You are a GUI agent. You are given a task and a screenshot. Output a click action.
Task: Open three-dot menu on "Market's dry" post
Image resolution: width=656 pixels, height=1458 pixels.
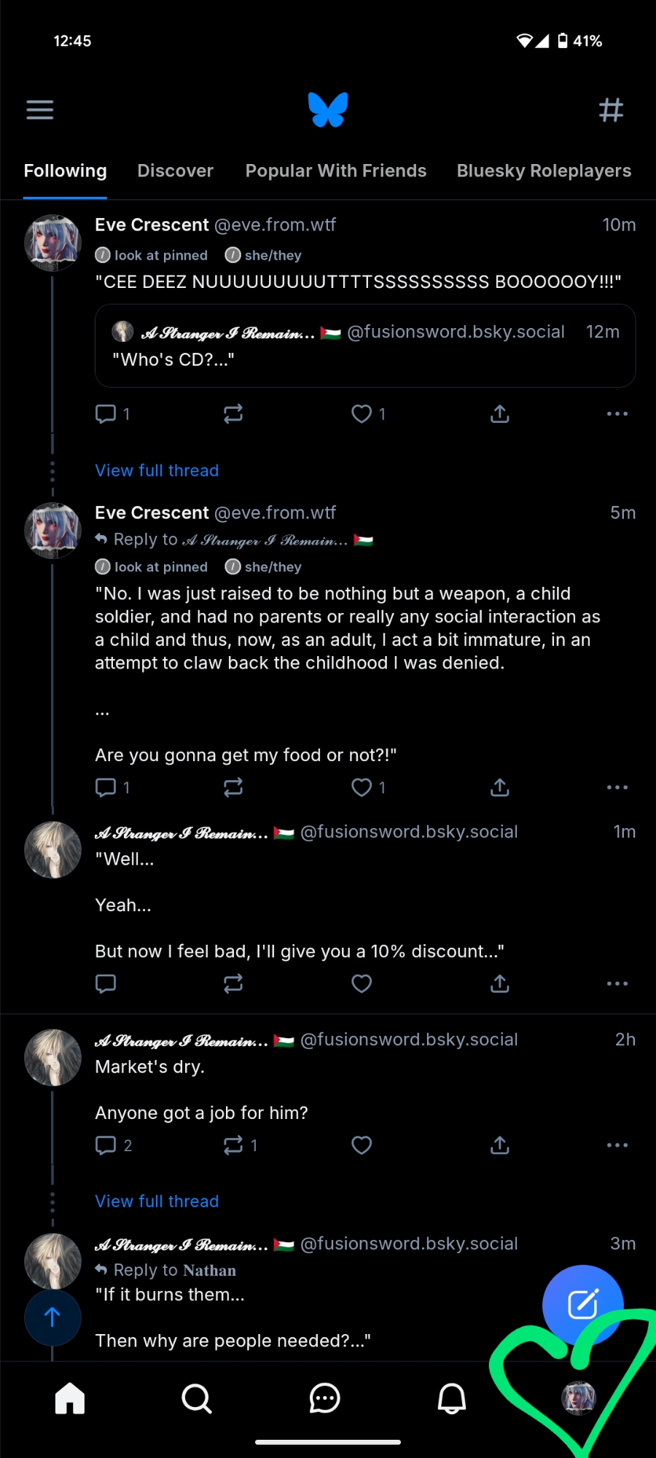[x=617, y=1145]
